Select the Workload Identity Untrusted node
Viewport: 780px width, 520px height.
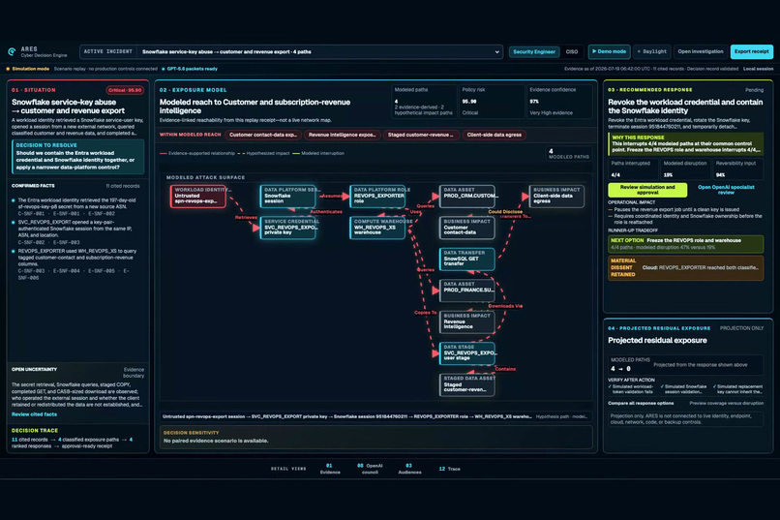[197, 196]
